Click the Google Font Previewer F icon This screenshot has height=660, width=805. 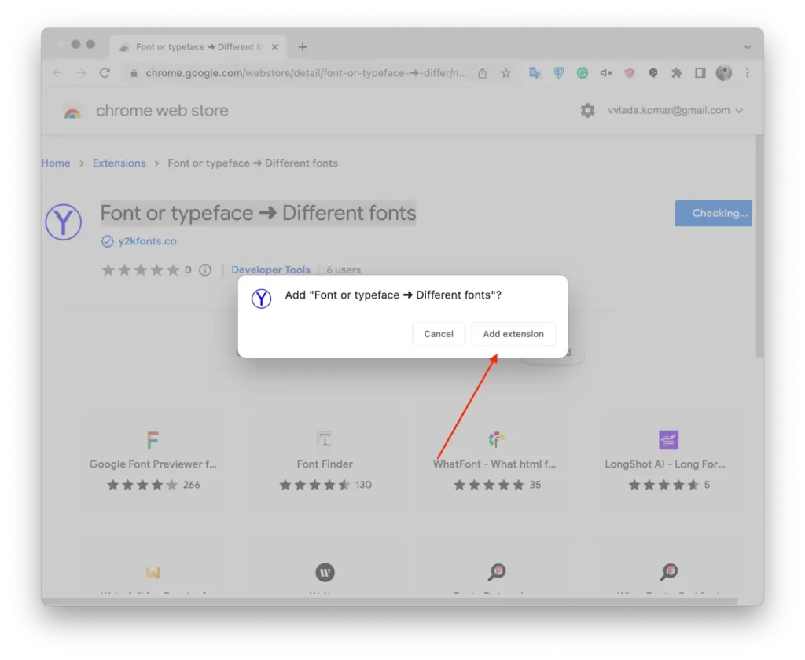click(x=153, y=440)
